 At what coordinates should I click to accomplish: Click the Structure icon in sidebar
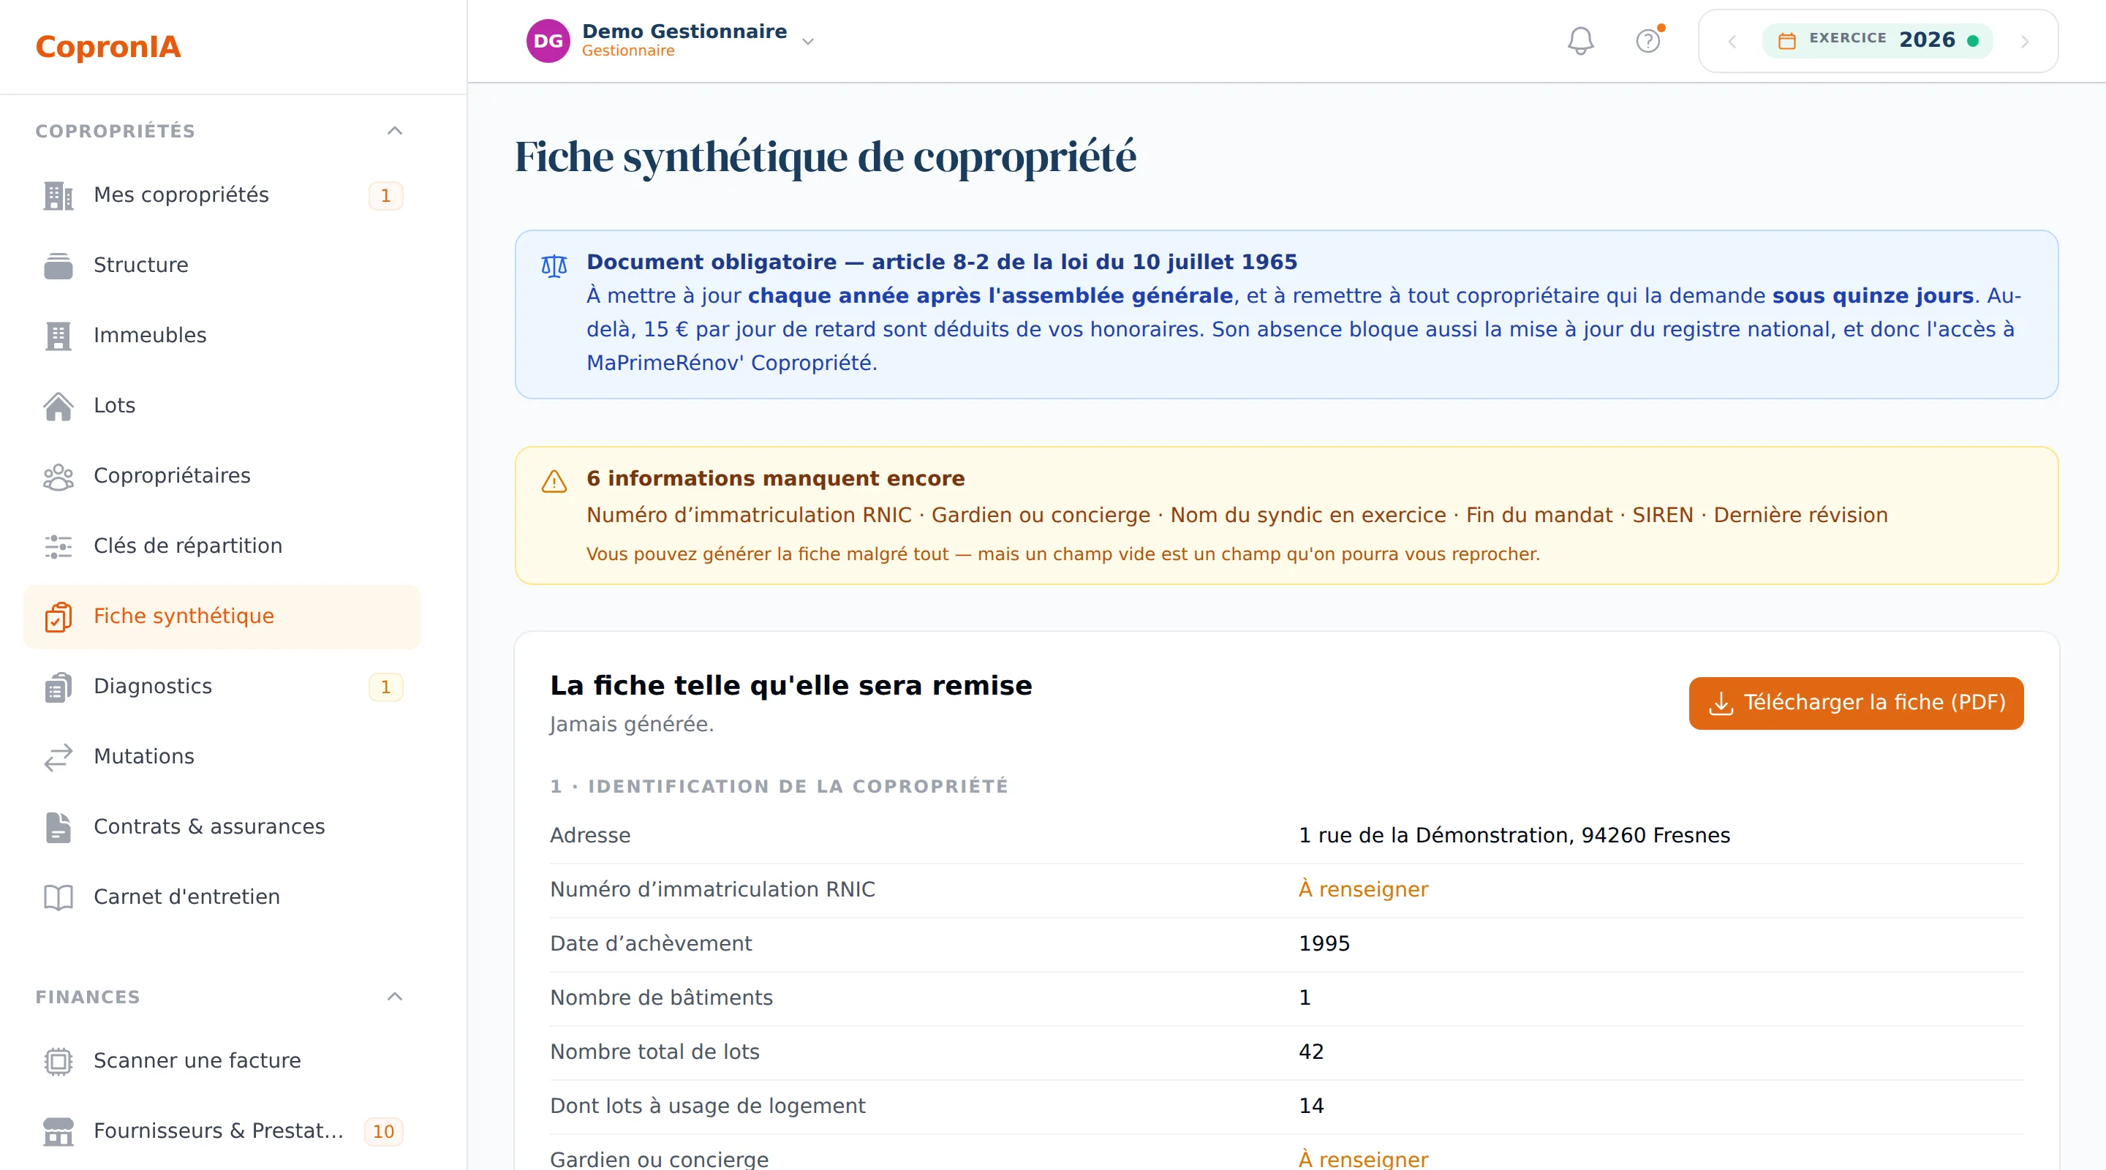(x=58, y=265)
